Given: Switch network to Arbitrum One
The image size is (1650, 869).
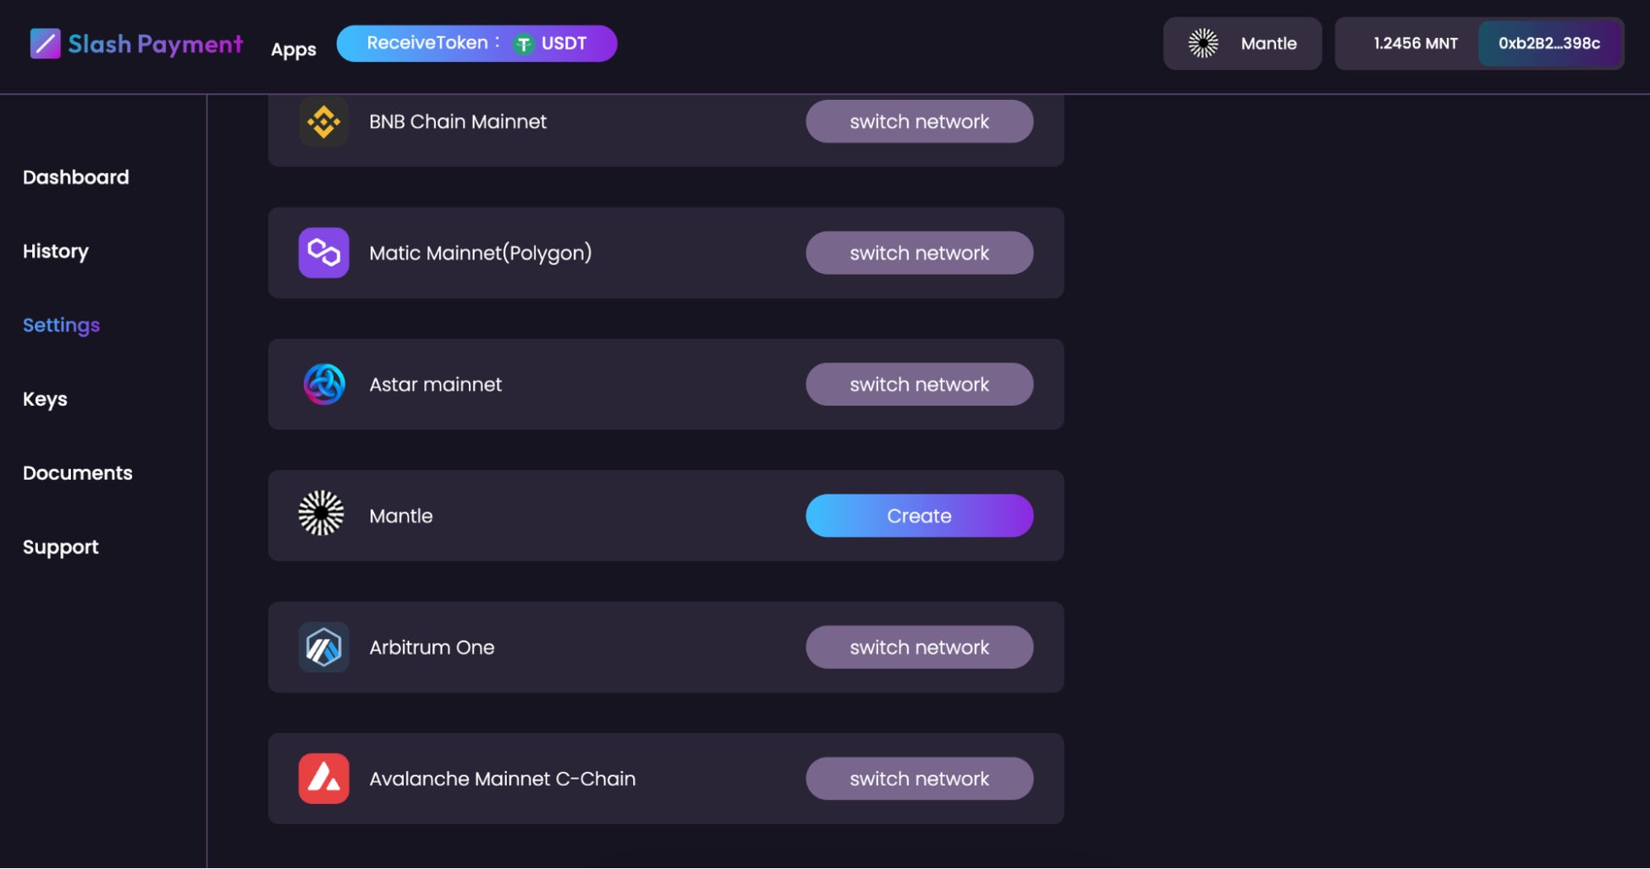Looking at the screenshot, I should point(919,648).
